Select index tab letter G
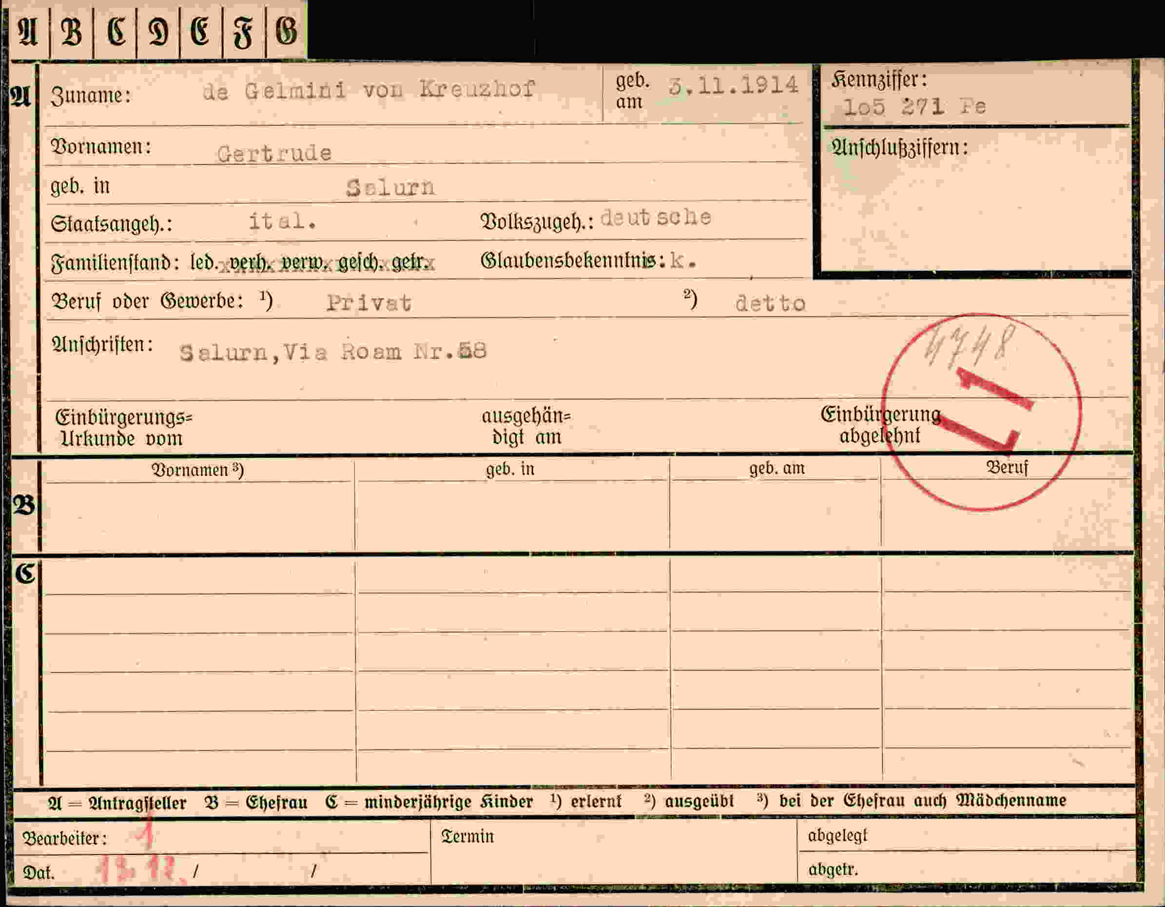Screen dimensions: 1165x907 (x=287, y=31)
